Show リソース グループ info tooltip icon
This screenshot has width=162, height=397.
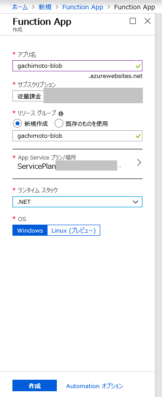click(61, 113)
